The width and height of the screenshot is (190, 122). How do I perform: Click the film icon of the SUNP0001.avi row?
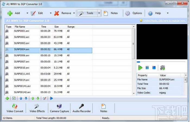[x=7, y=31]
